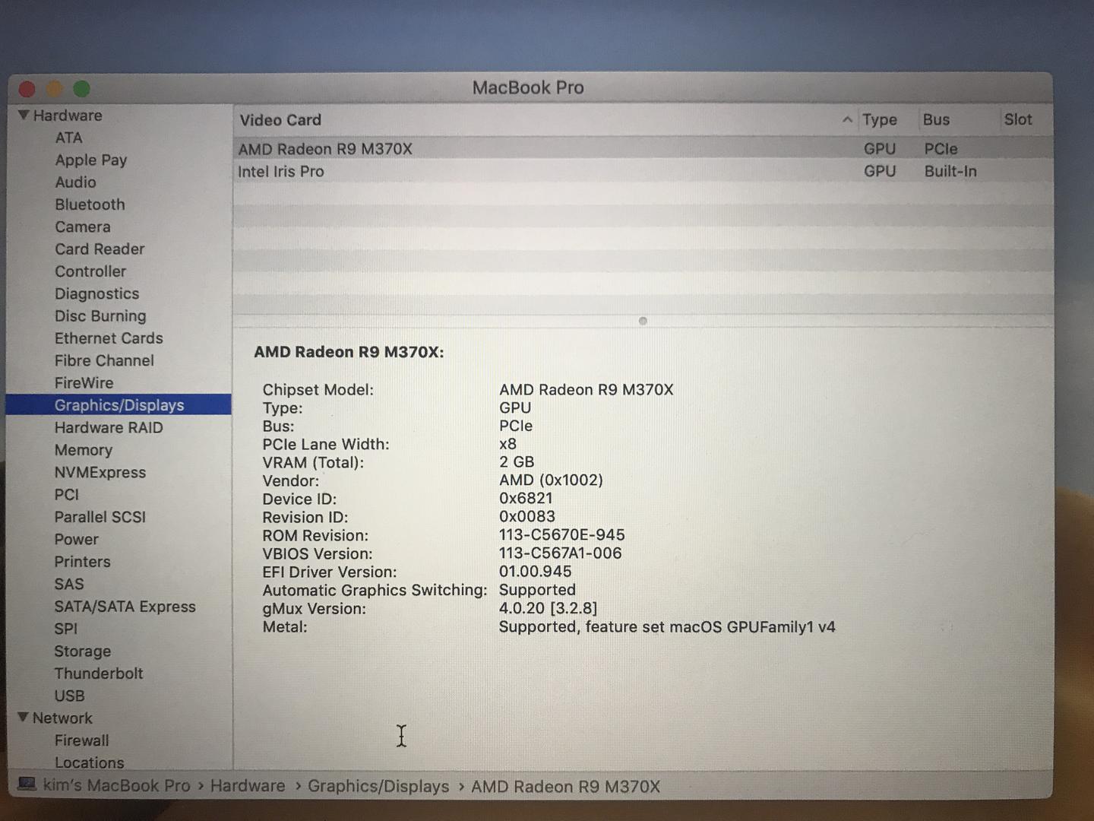This screenshot has height=821, width=1094.
Task: Click Built-In bus cell in Intel row
Action: (950, 171)
